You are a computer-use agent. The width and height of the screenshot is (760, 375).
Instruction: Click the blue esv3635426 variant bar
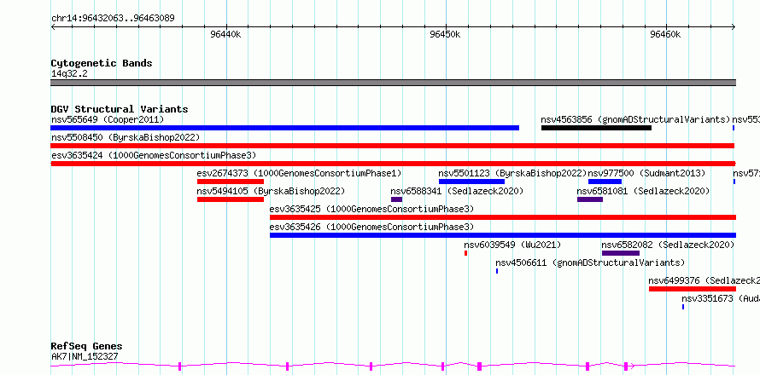[x=503, y=235]
